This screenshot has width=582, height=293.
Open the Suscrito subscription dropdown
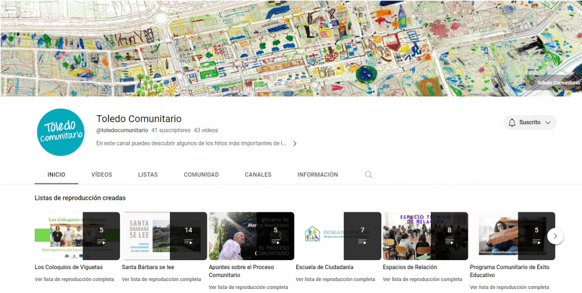[530, 123]
